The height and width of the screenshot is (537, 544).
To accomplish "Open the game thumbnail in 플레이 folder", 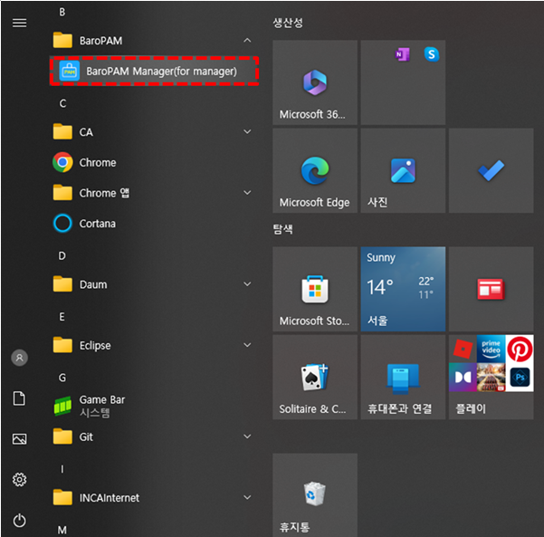I will point(491,378).
